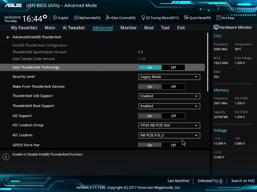
Task: Click the info icon beside help text
Action: [x=6, y=157]
